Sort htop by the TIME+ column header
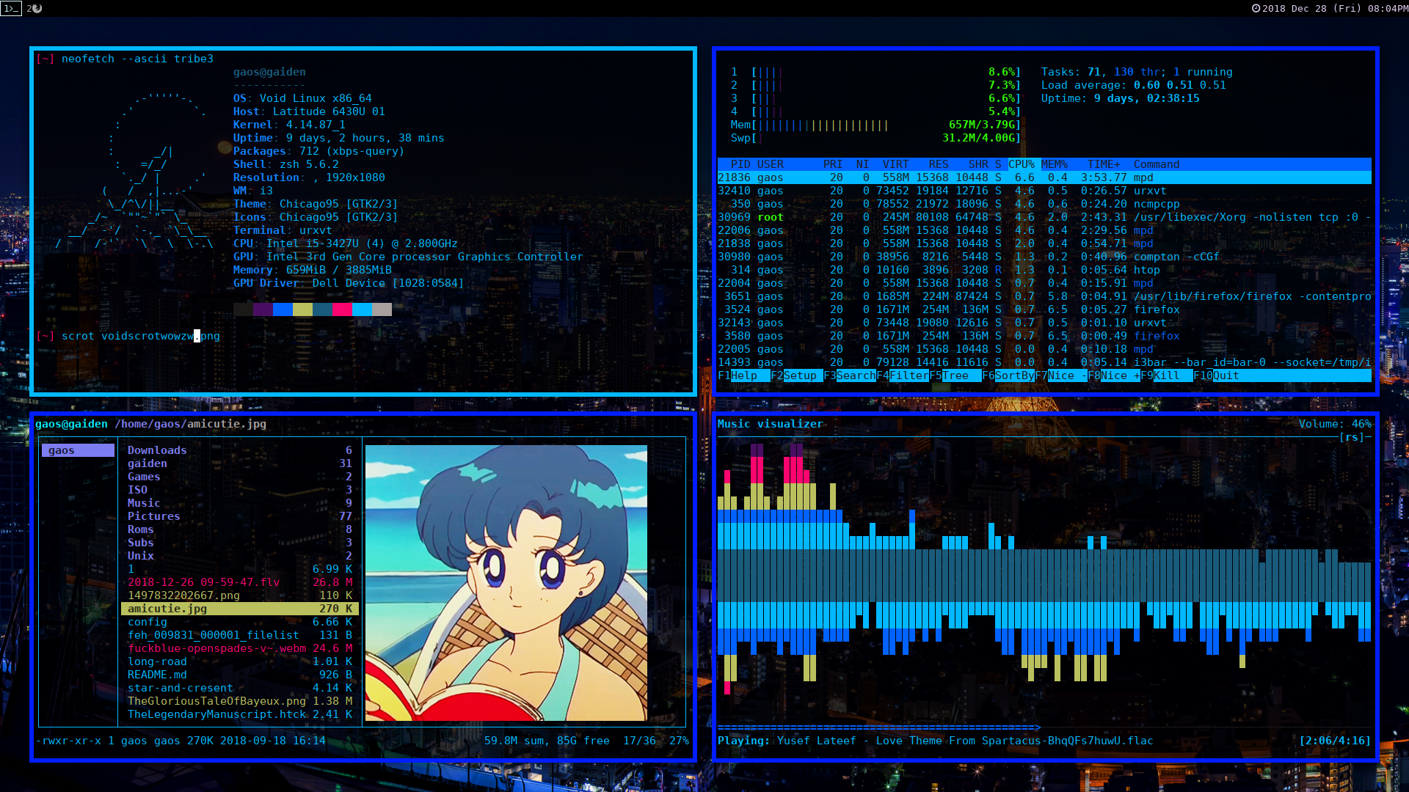1409x792 pixels. click(1104, 164)
